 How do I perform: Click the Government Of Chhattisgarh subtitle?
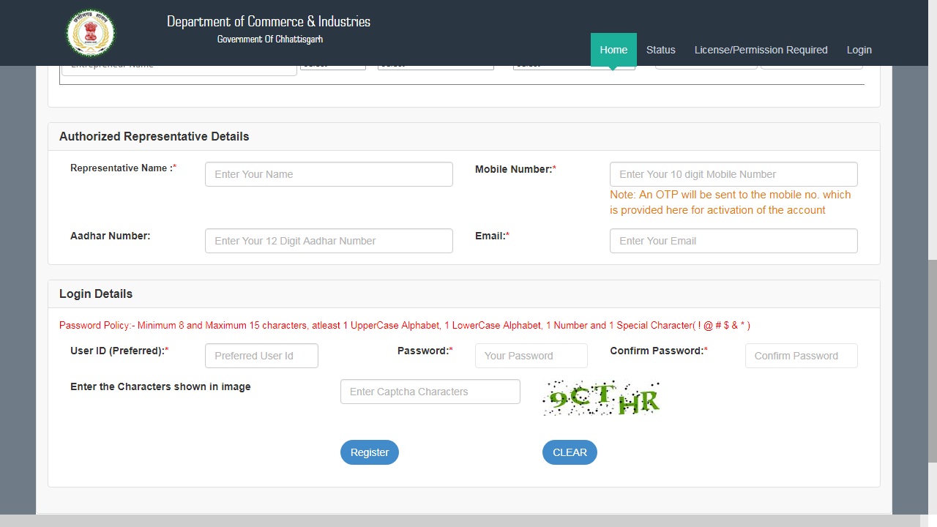[269, 40]
